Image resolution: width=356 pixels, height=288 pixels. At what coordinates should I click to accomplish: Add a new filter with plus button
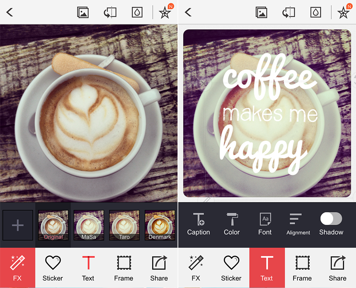(18, 225)
